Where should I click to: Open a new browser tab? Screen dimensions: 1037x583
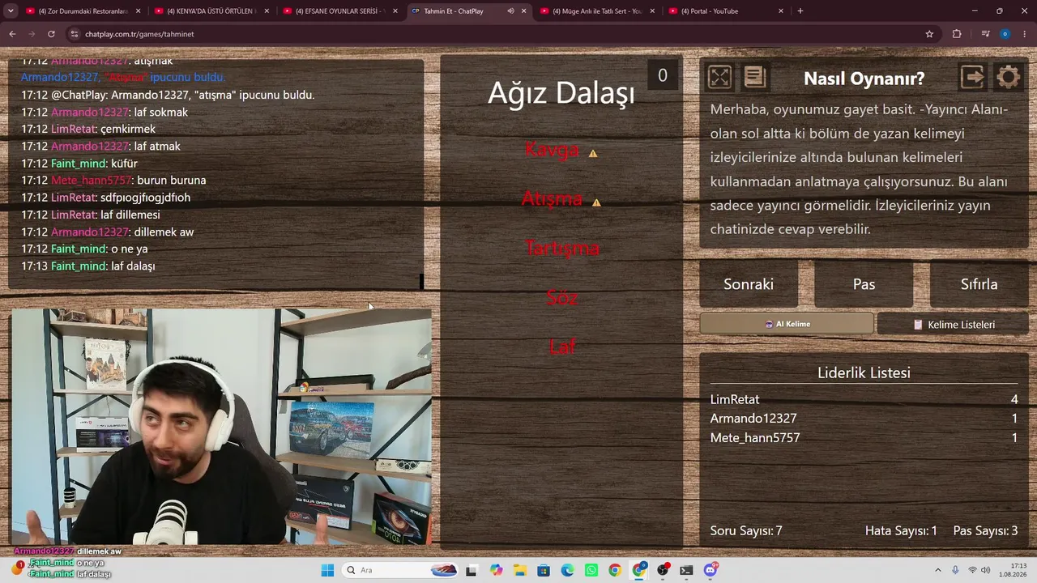tap(800, 11)
